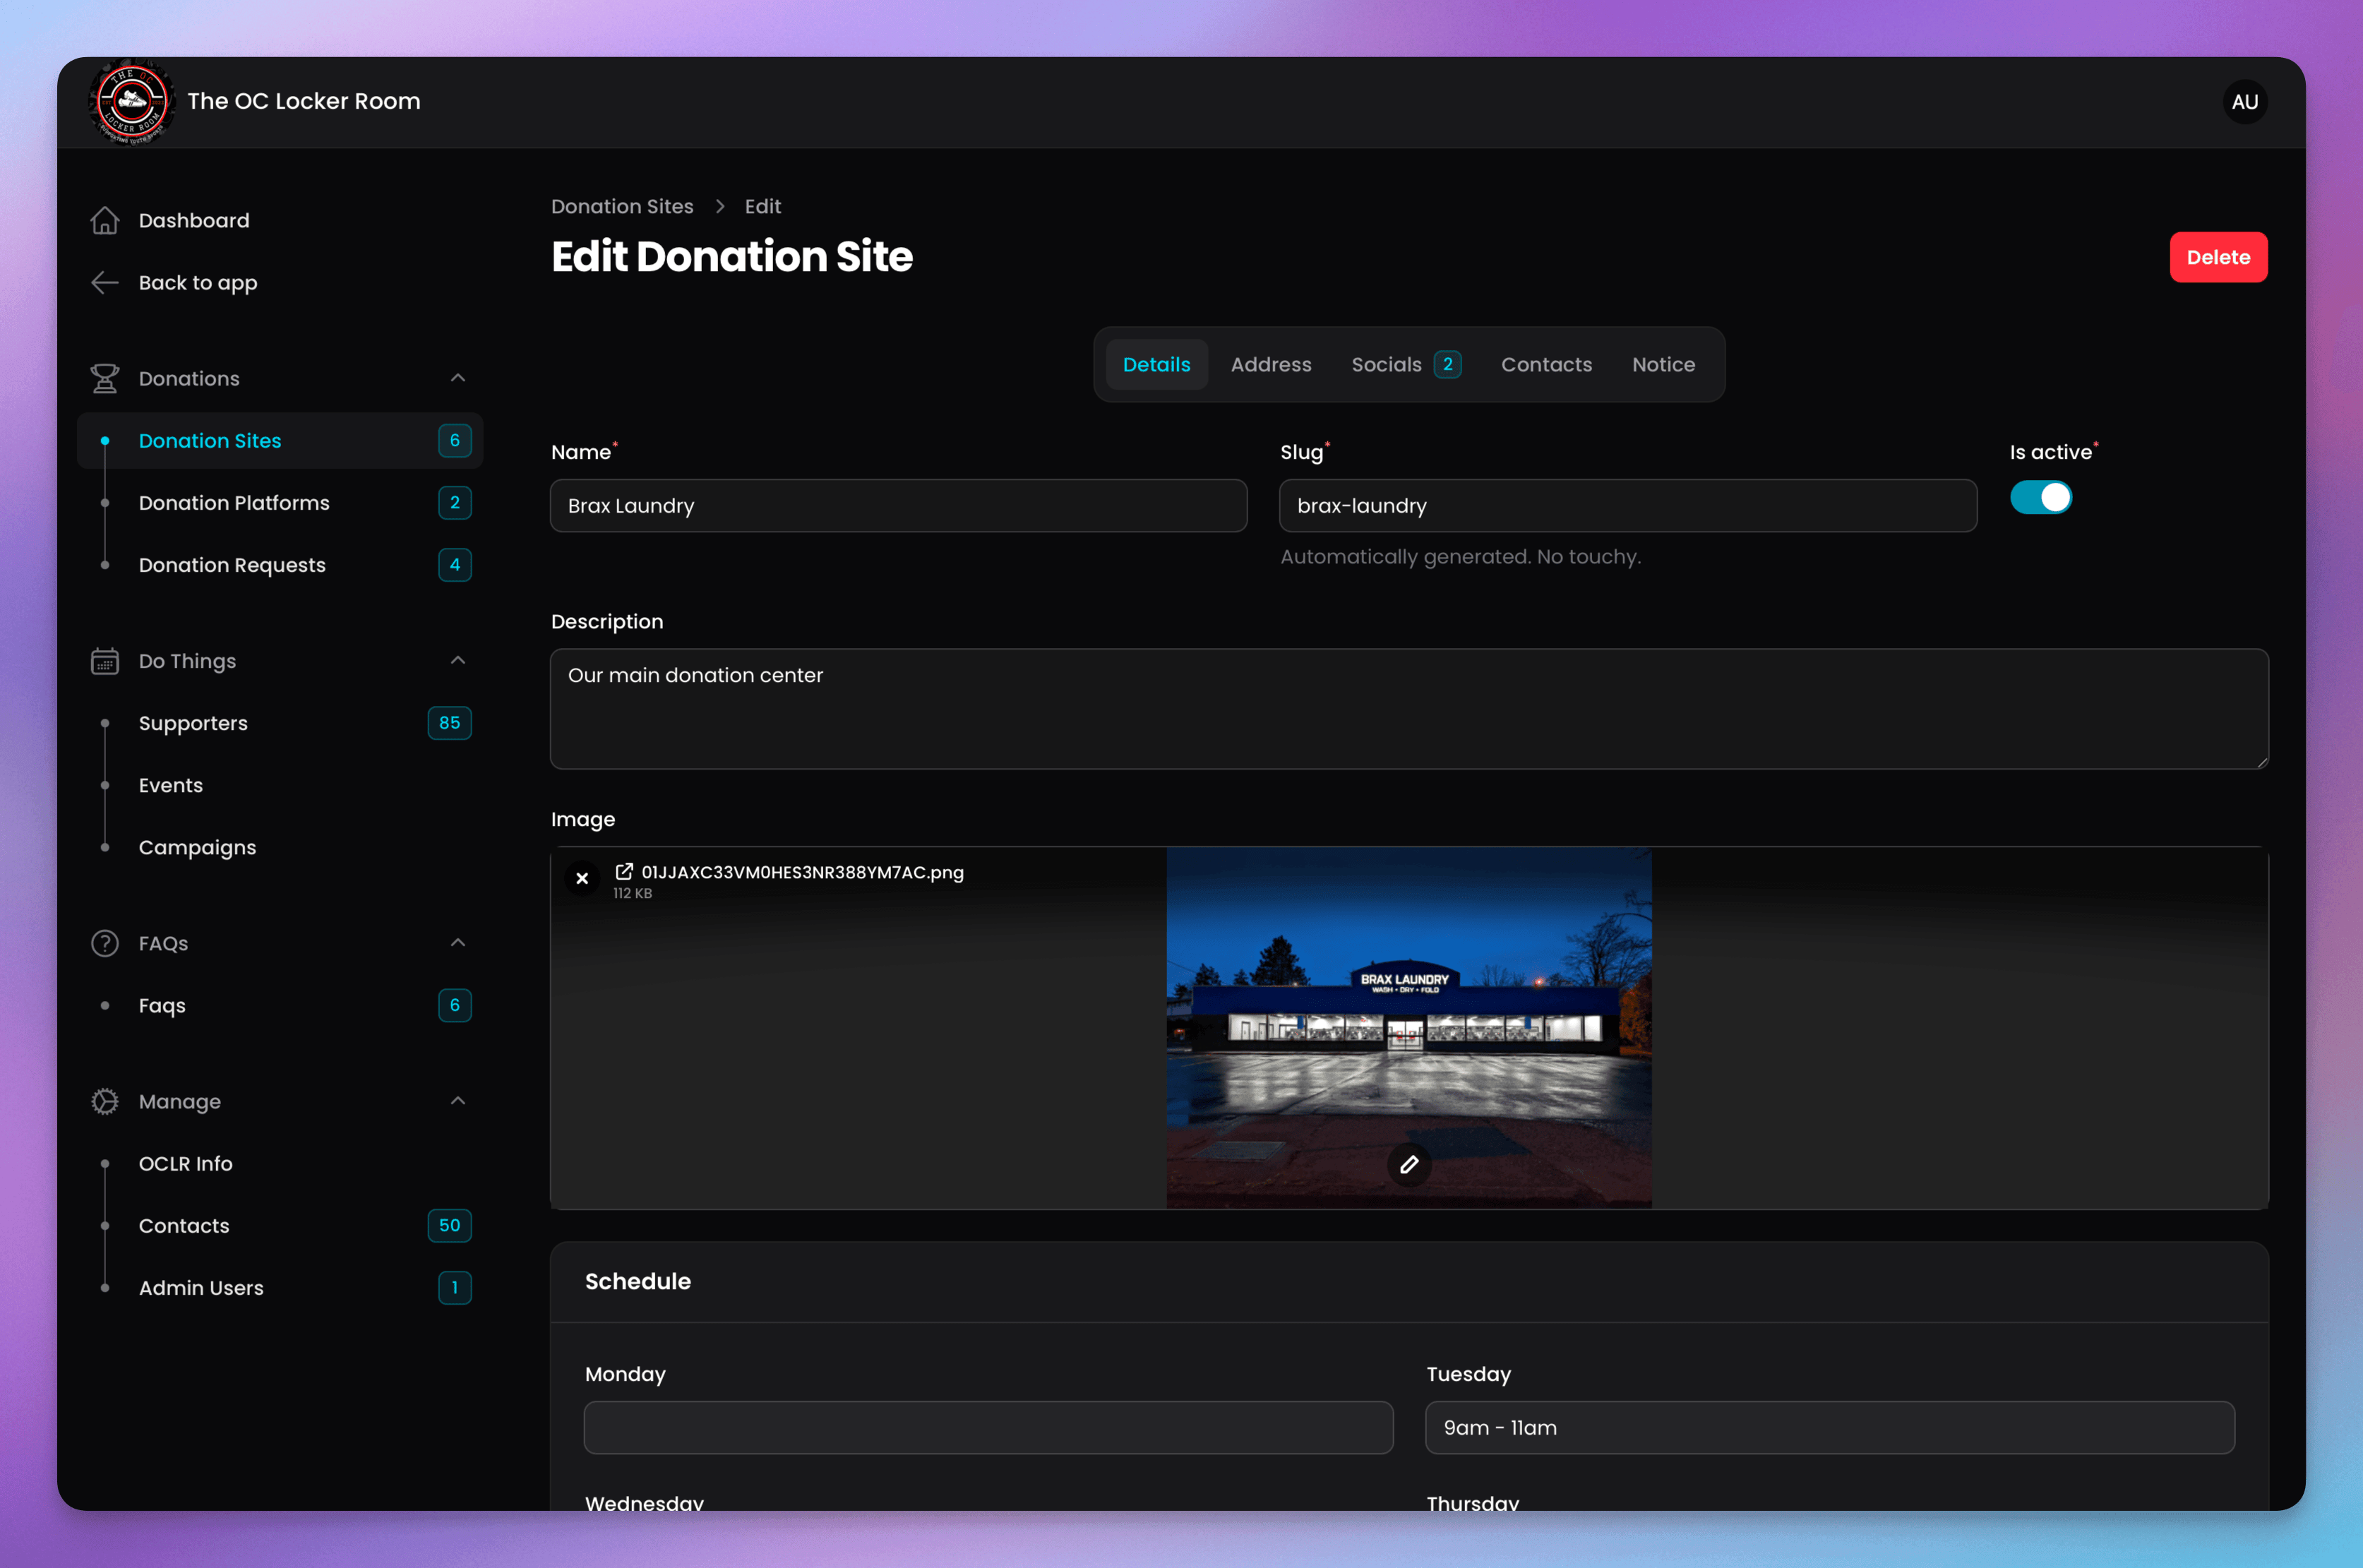The height and width of the screenshot is (1568, 2363).
Task: Collapse the Do Things sidebar group
Action: (x=458, y=660)
